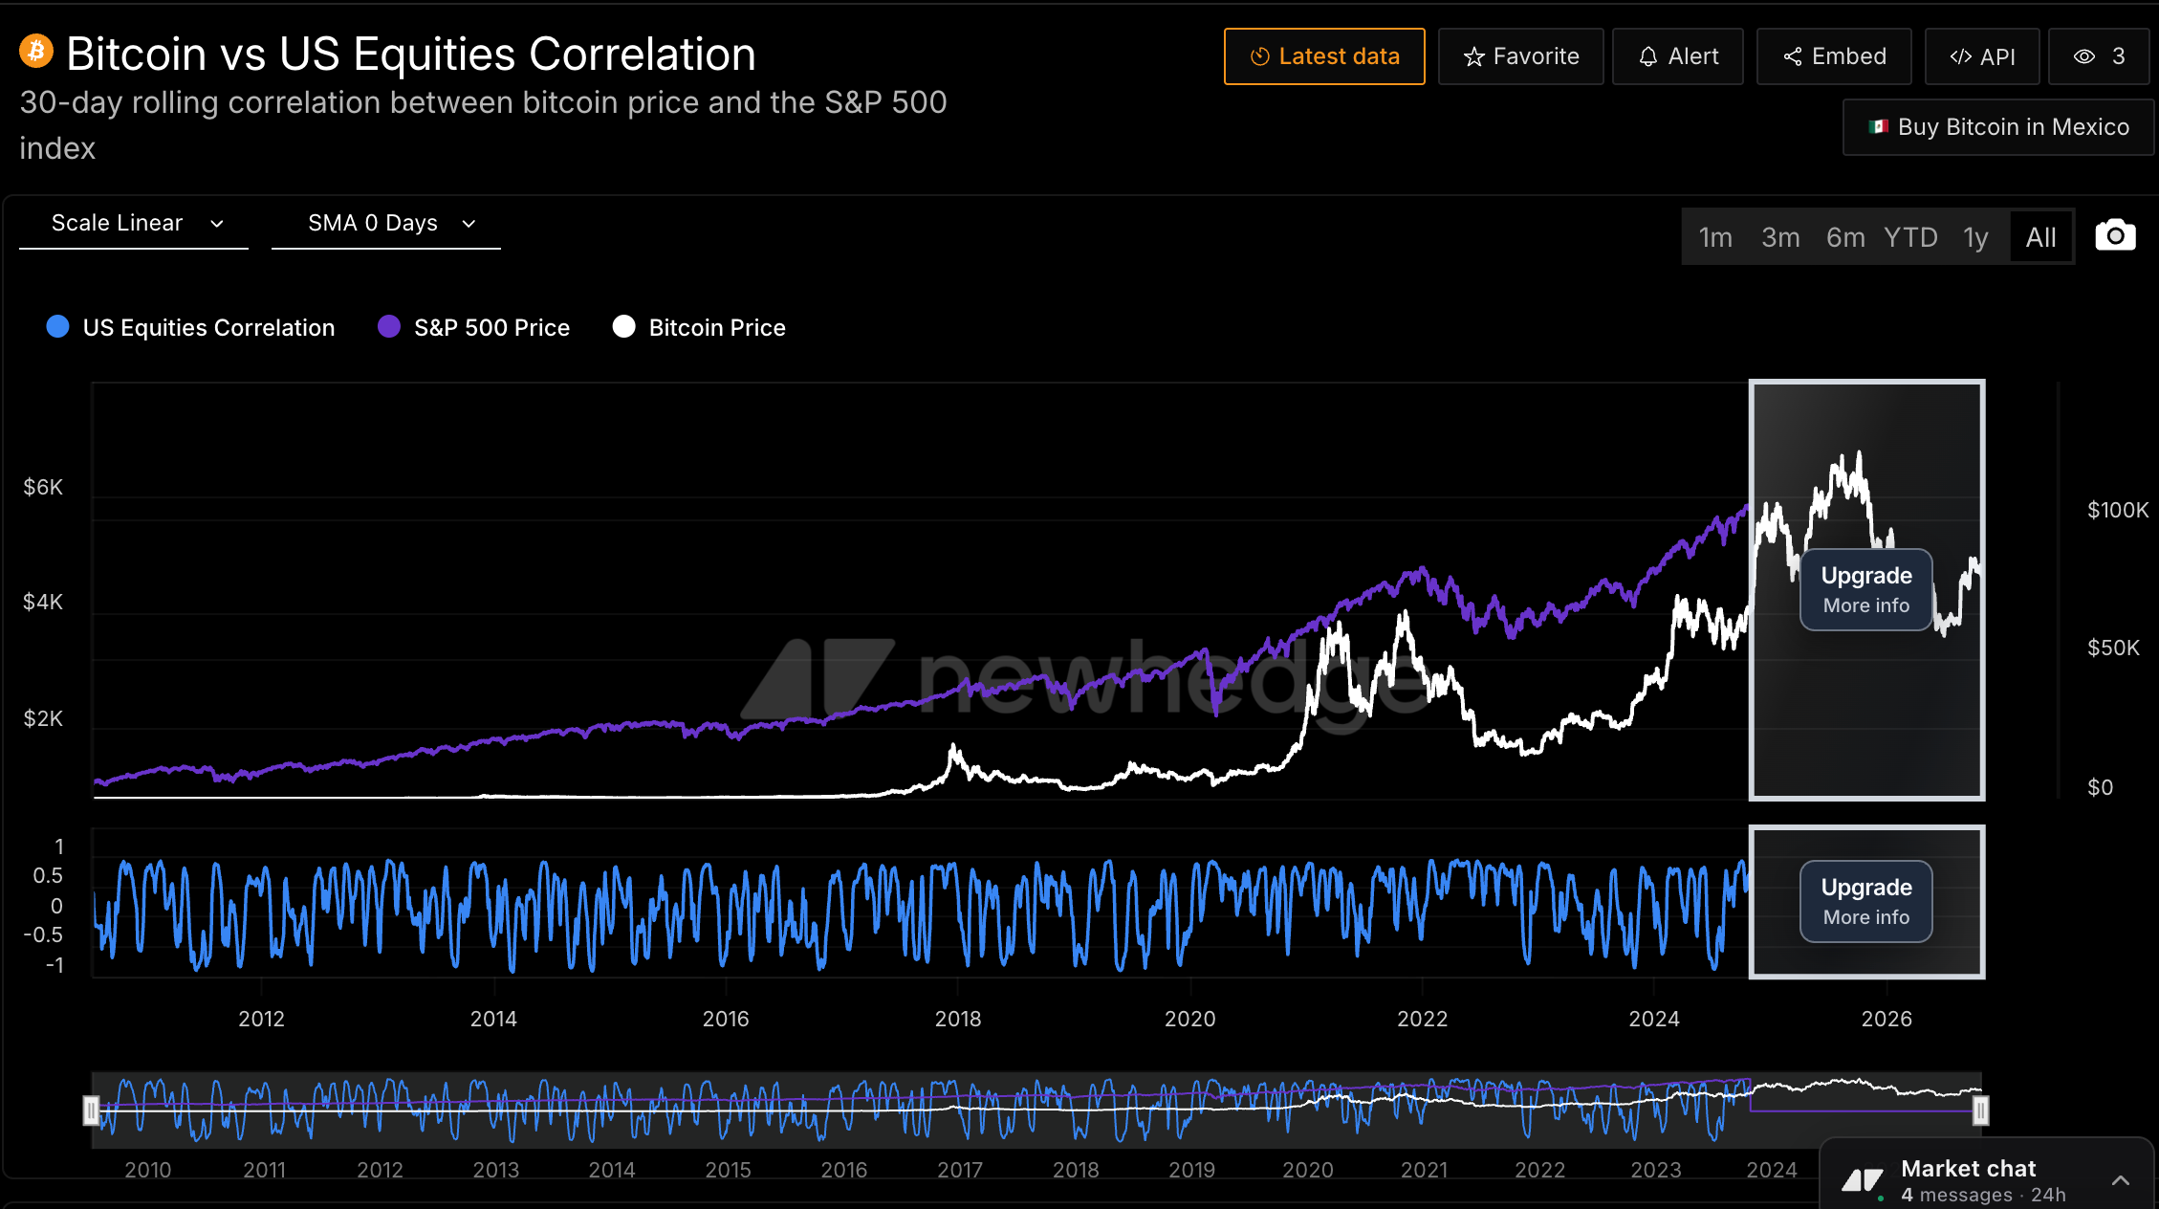This screenshot has height=1209, width=2159.
Task: Click 2018 label on the navigator timeline
Action: coord(1076,1170)
